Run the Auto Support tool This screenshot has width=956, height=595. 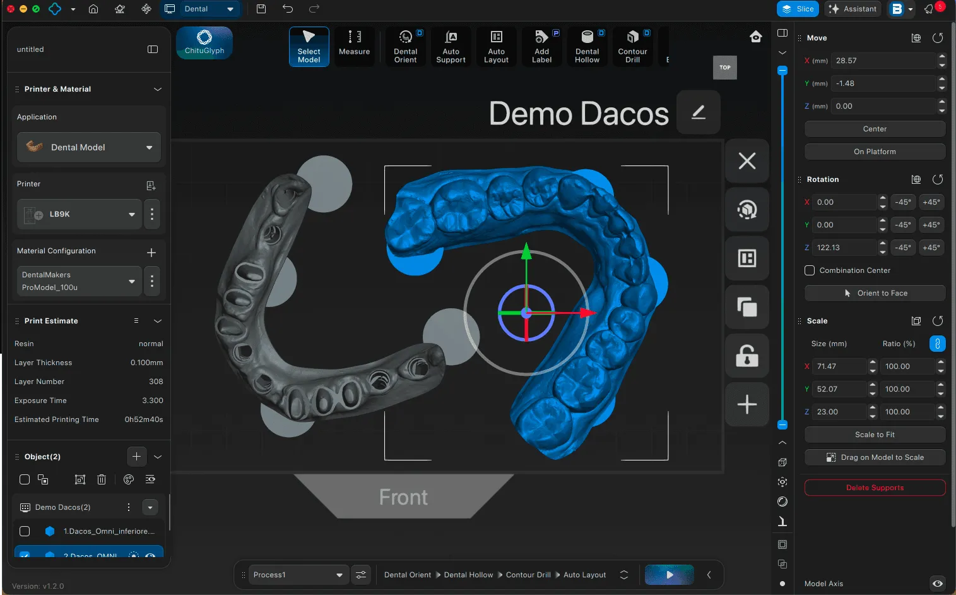[x=451, y=46]
